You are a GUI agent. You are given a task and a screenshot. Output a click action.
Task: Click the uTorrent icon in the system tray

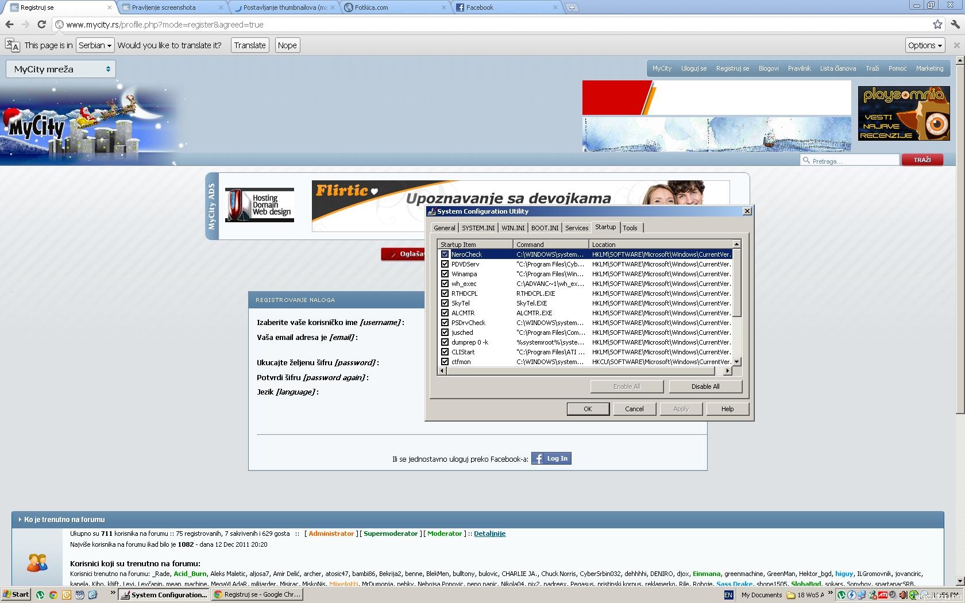point(842,595)
